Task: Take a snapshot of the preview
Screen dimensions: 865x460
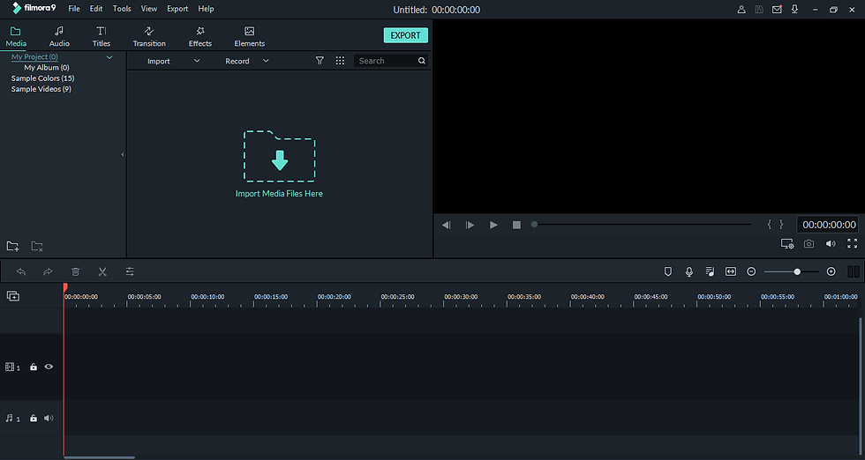Action: 809,243
